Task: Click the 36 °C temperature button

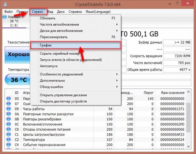Action: [18, 80]
